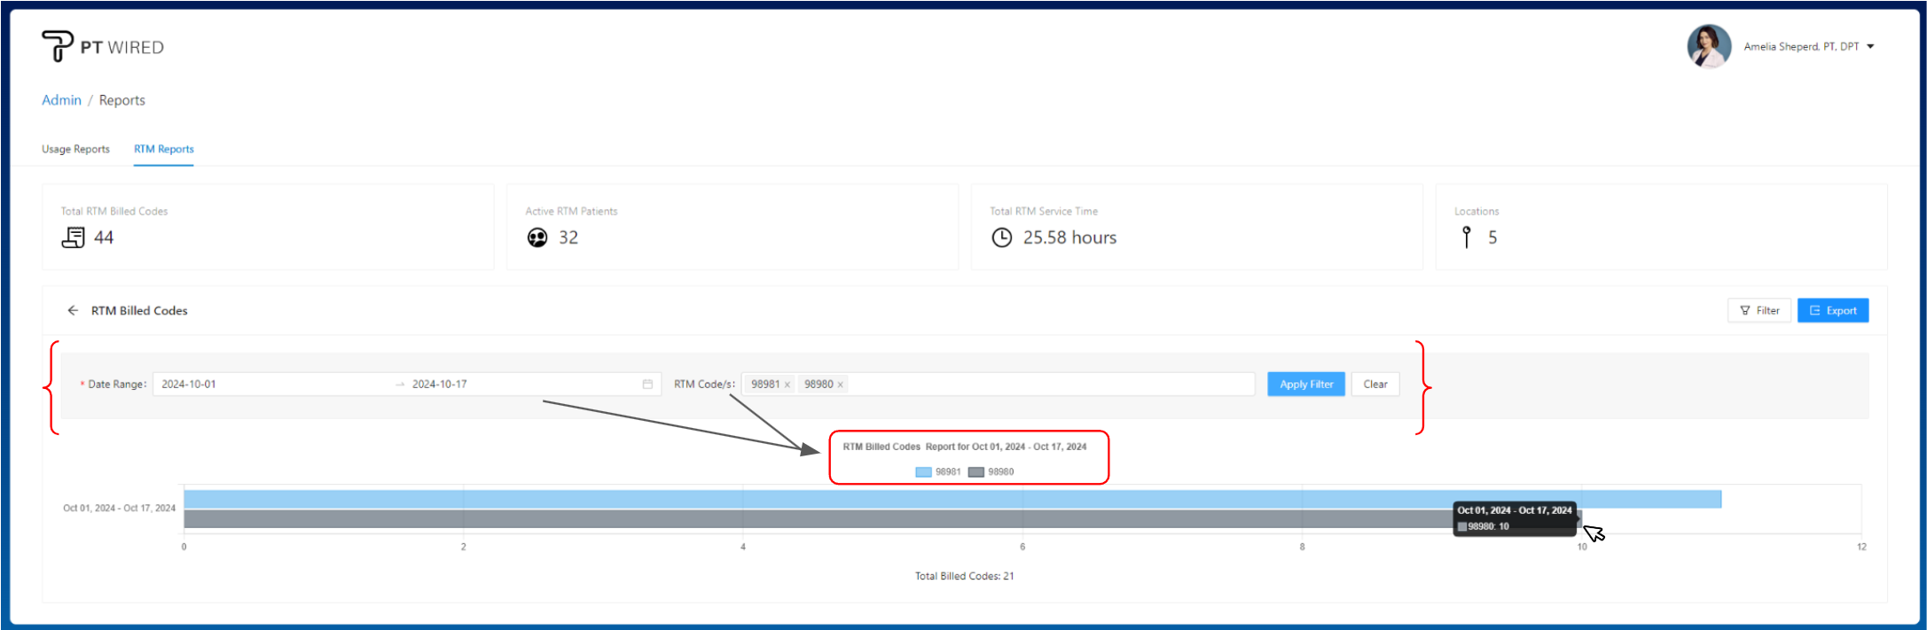
Task: Go to the Admin breadcrumb link
Action: pos(61,100)
